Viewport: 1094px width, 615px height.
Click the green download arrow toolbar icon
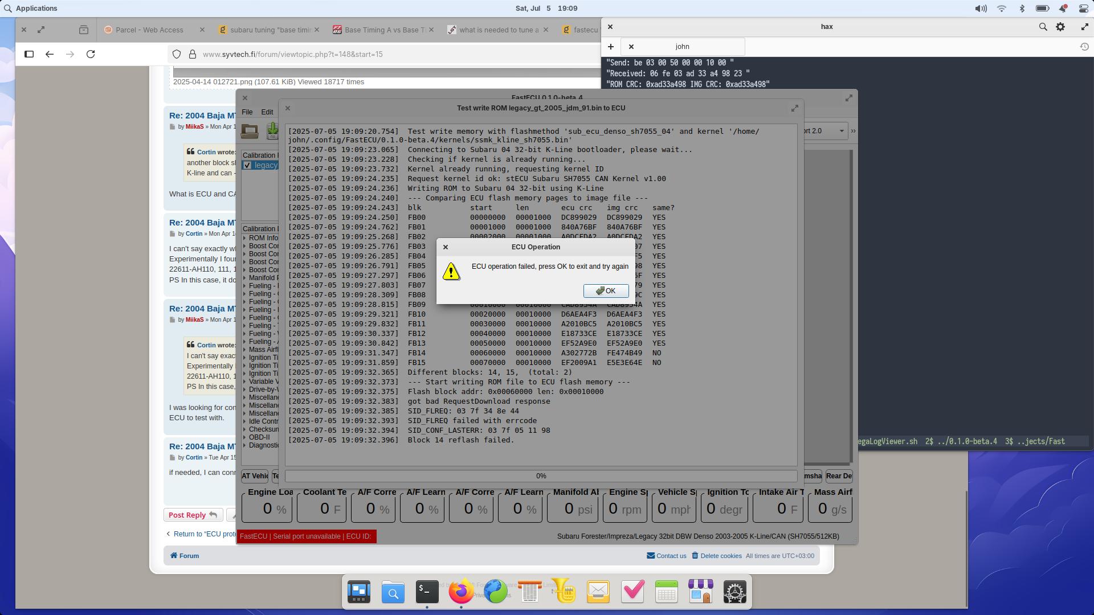272,131
